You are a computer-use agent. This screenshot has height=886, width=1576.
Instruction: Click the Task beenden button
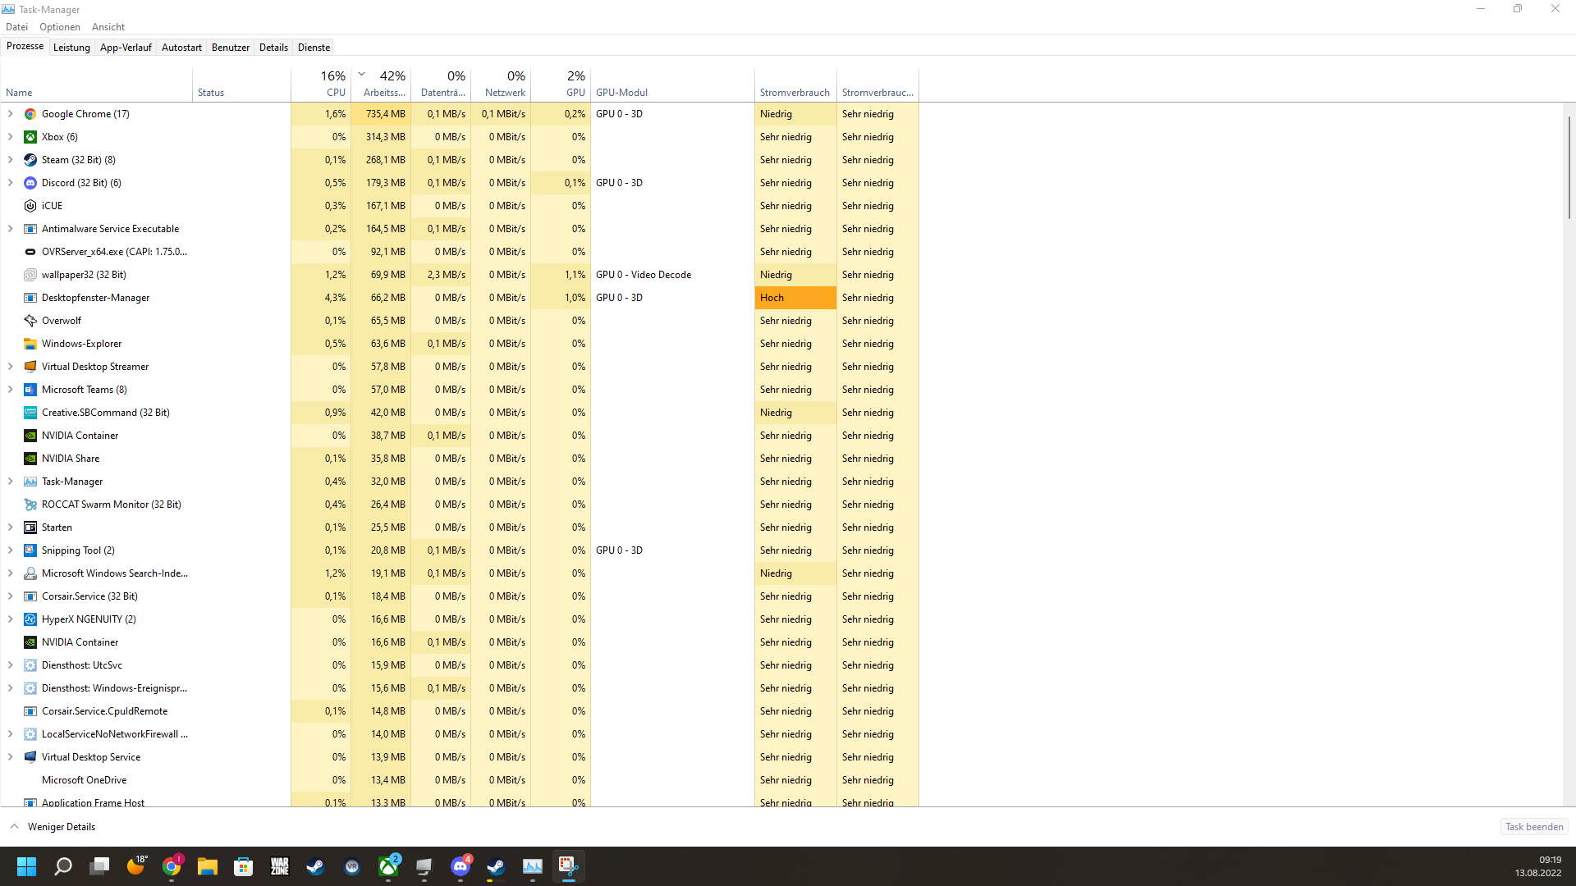(x=1533, y=826)
